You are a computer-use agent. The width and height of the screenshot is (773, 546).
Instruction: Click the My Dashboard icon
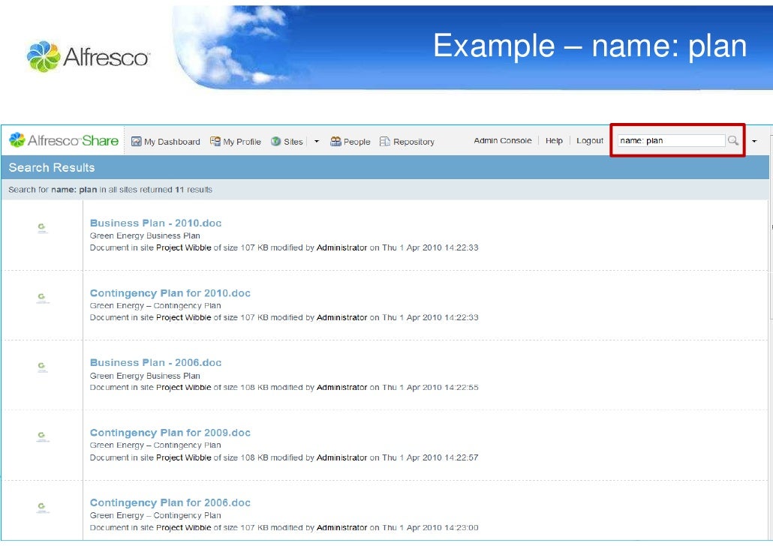[x=136, y=142]
